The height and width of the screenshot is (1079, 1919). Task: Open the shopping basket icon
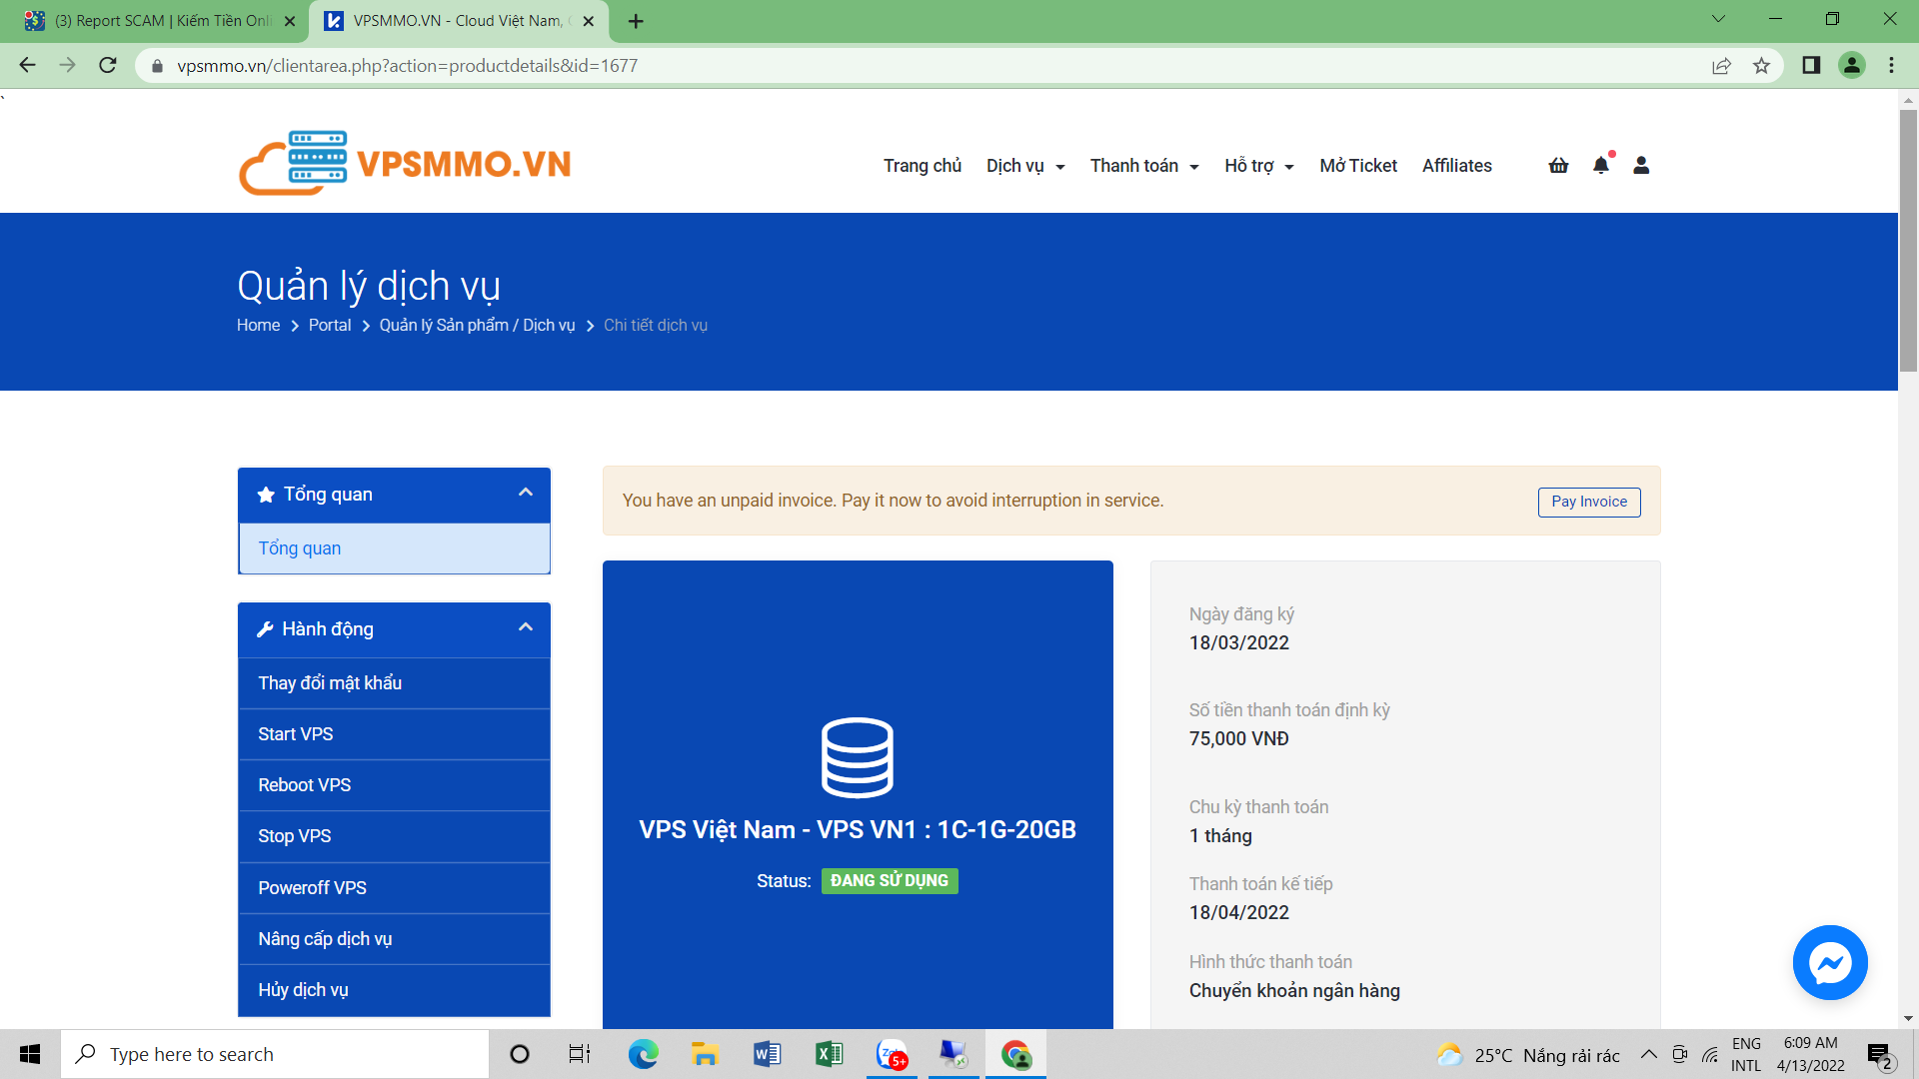point(1558,166)
